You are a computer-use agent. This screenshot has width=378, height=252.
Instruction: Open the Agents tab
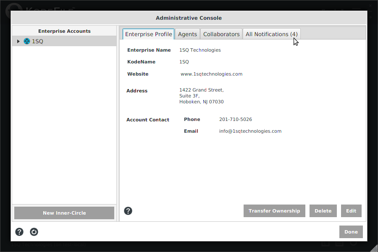188,34
